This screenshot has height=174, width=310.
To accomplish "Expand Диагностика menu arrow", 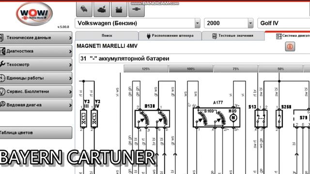I will [x=70, y=51].
